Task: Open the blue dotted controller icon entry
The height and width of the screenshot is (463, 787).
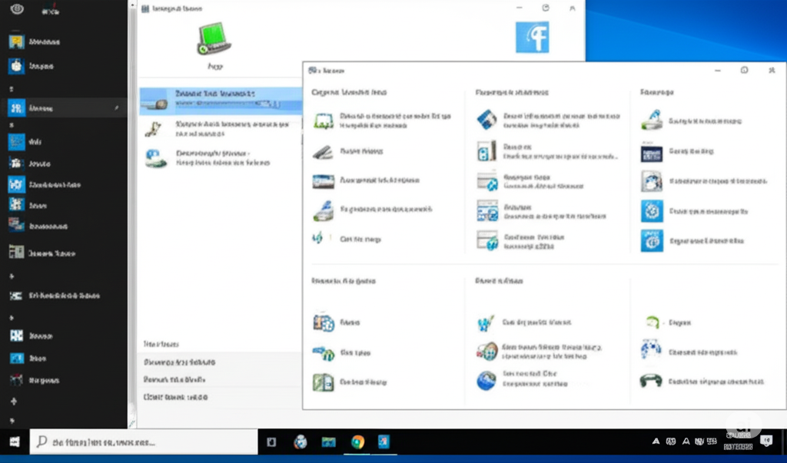Action: (x=651, y=349)
